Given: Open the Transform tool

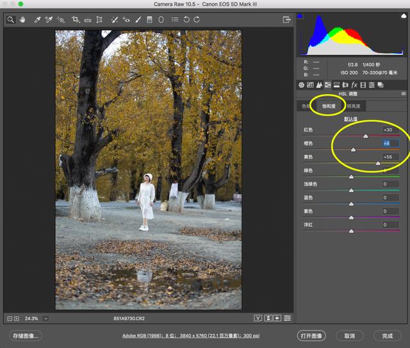Looking at the screenshot, I should point(99,20).
